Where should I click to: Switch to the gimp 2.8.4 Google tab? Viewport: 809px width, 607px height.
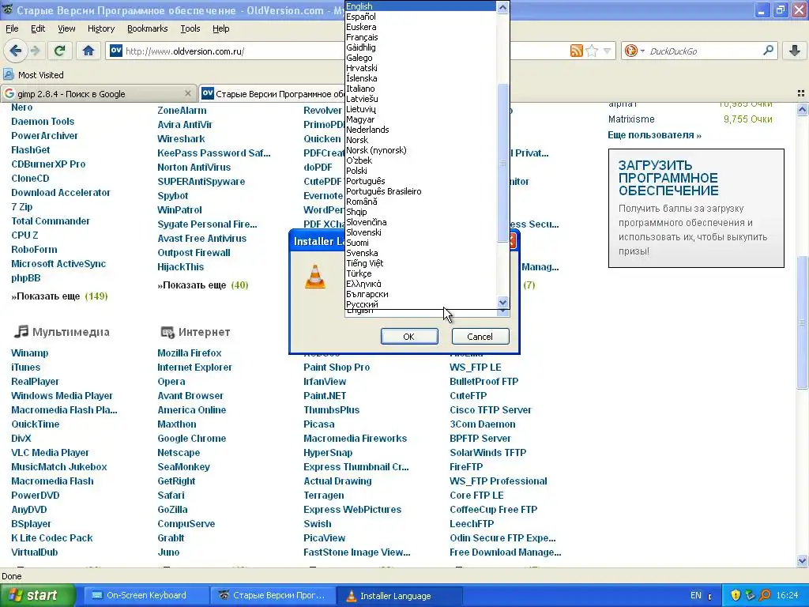pos(98,93)
